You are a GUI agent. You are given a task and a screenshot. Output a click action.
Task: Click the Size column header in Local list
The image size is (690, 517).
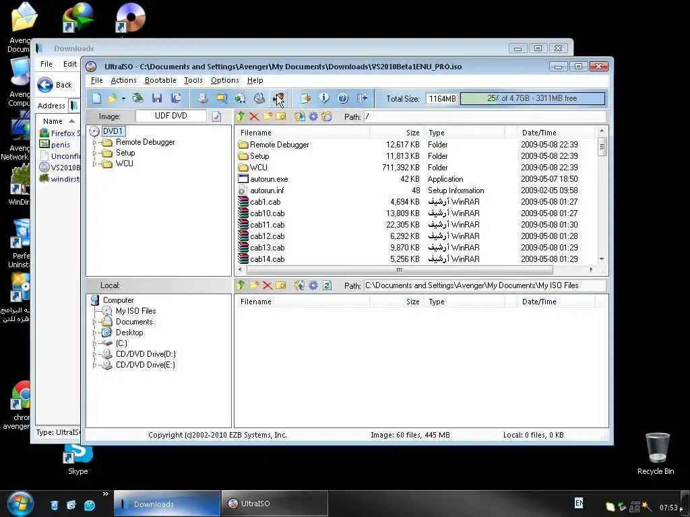pos(397,302)
